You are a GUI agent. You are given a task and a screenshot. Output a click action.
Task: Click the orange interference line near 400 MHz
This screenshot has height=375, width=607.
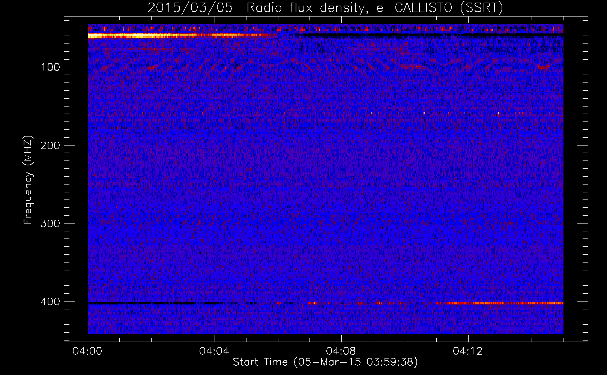pos(499,303)
